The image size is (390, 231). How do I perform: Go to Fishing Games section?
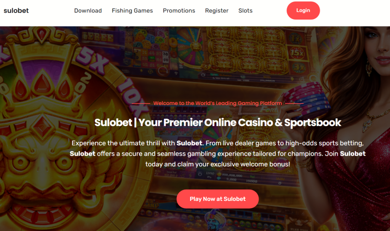pos(132,11)
